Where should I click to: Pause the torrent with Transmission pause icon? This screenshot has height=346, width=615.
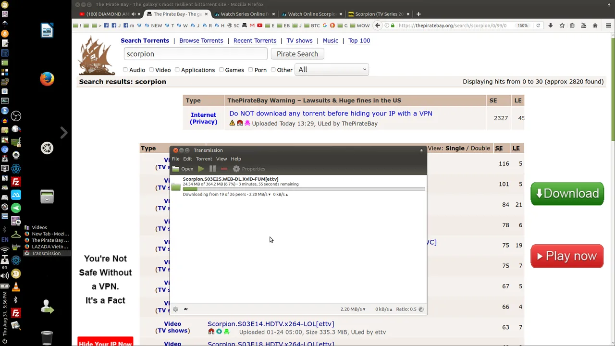(212, 169)
